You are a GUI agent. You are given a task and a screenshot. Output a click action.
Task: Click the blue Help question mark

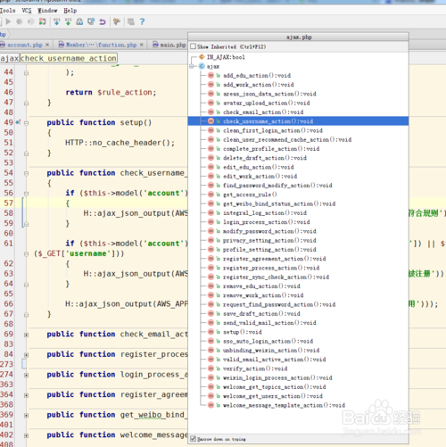click(142, 21)
